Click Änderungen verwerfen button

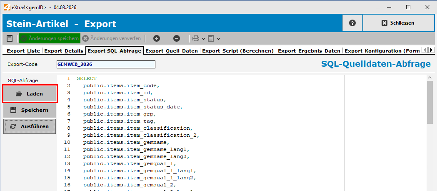112,38
